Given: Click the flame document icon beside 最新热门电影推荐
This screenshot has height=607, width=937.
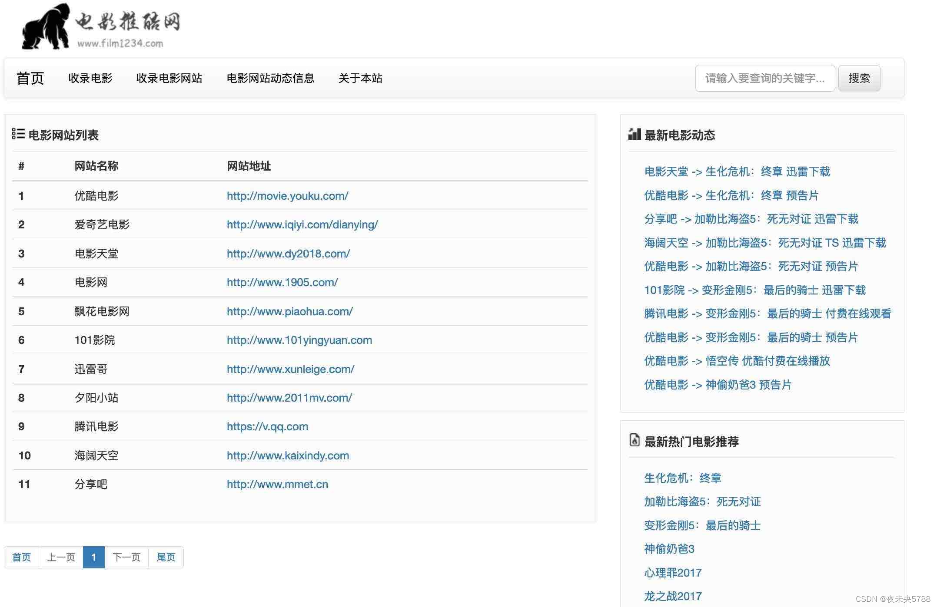Looking at the screenshot, I should click(634, 440).
